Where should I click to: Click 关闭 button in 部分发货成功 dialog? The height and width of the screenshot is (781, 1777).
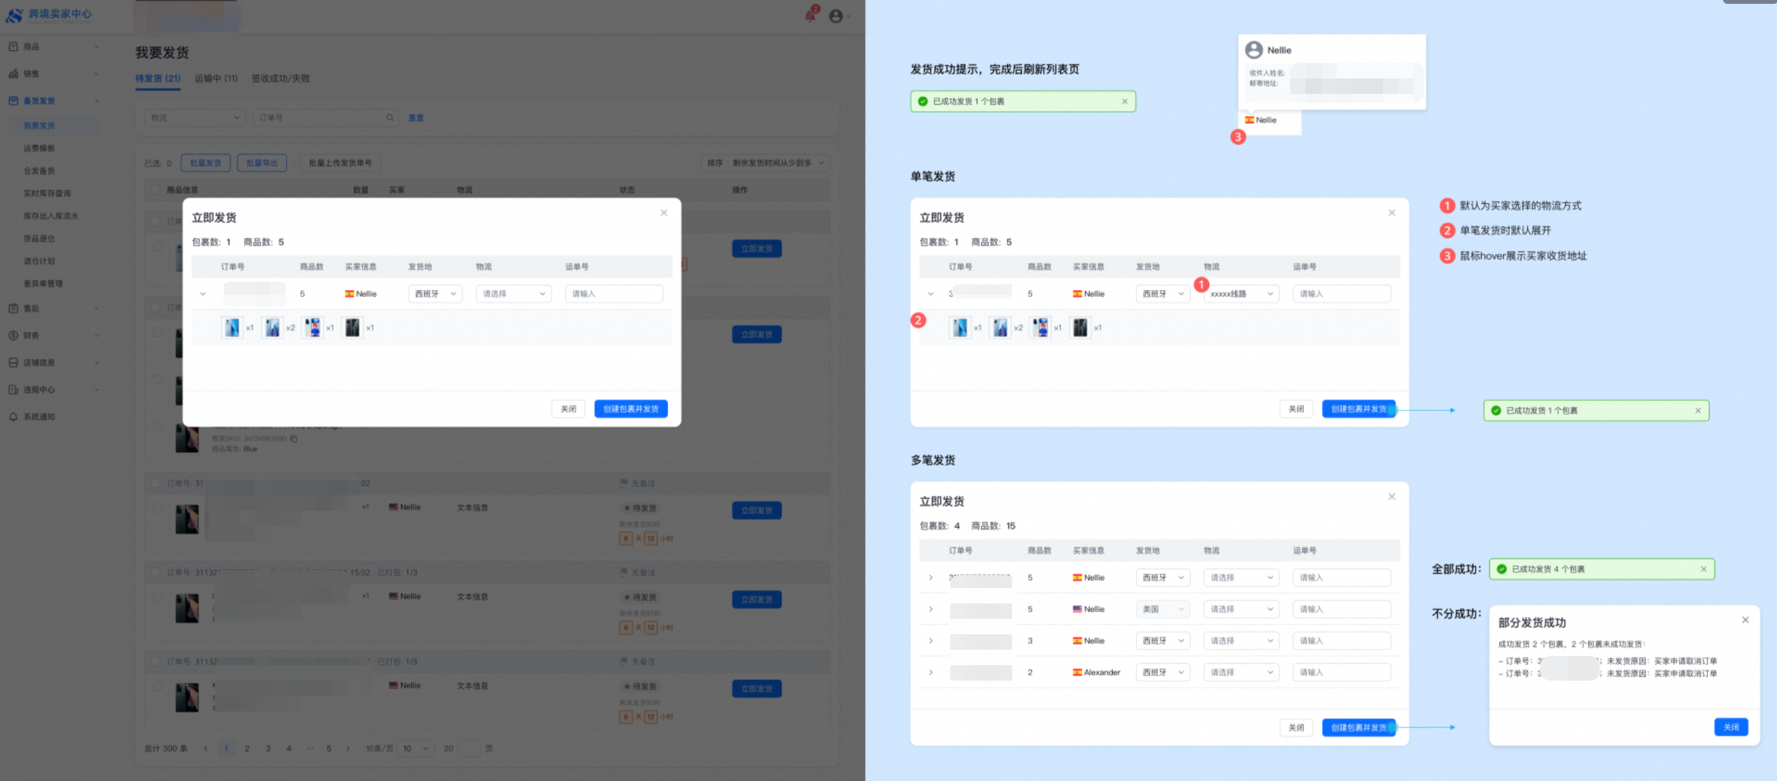(x=1730, y=726)
